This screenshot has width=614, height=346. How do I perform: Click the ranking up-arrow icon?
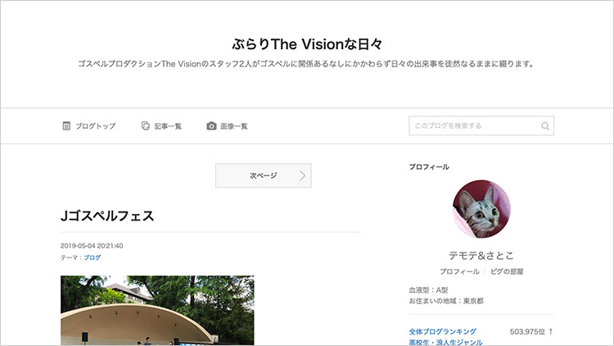551,331
